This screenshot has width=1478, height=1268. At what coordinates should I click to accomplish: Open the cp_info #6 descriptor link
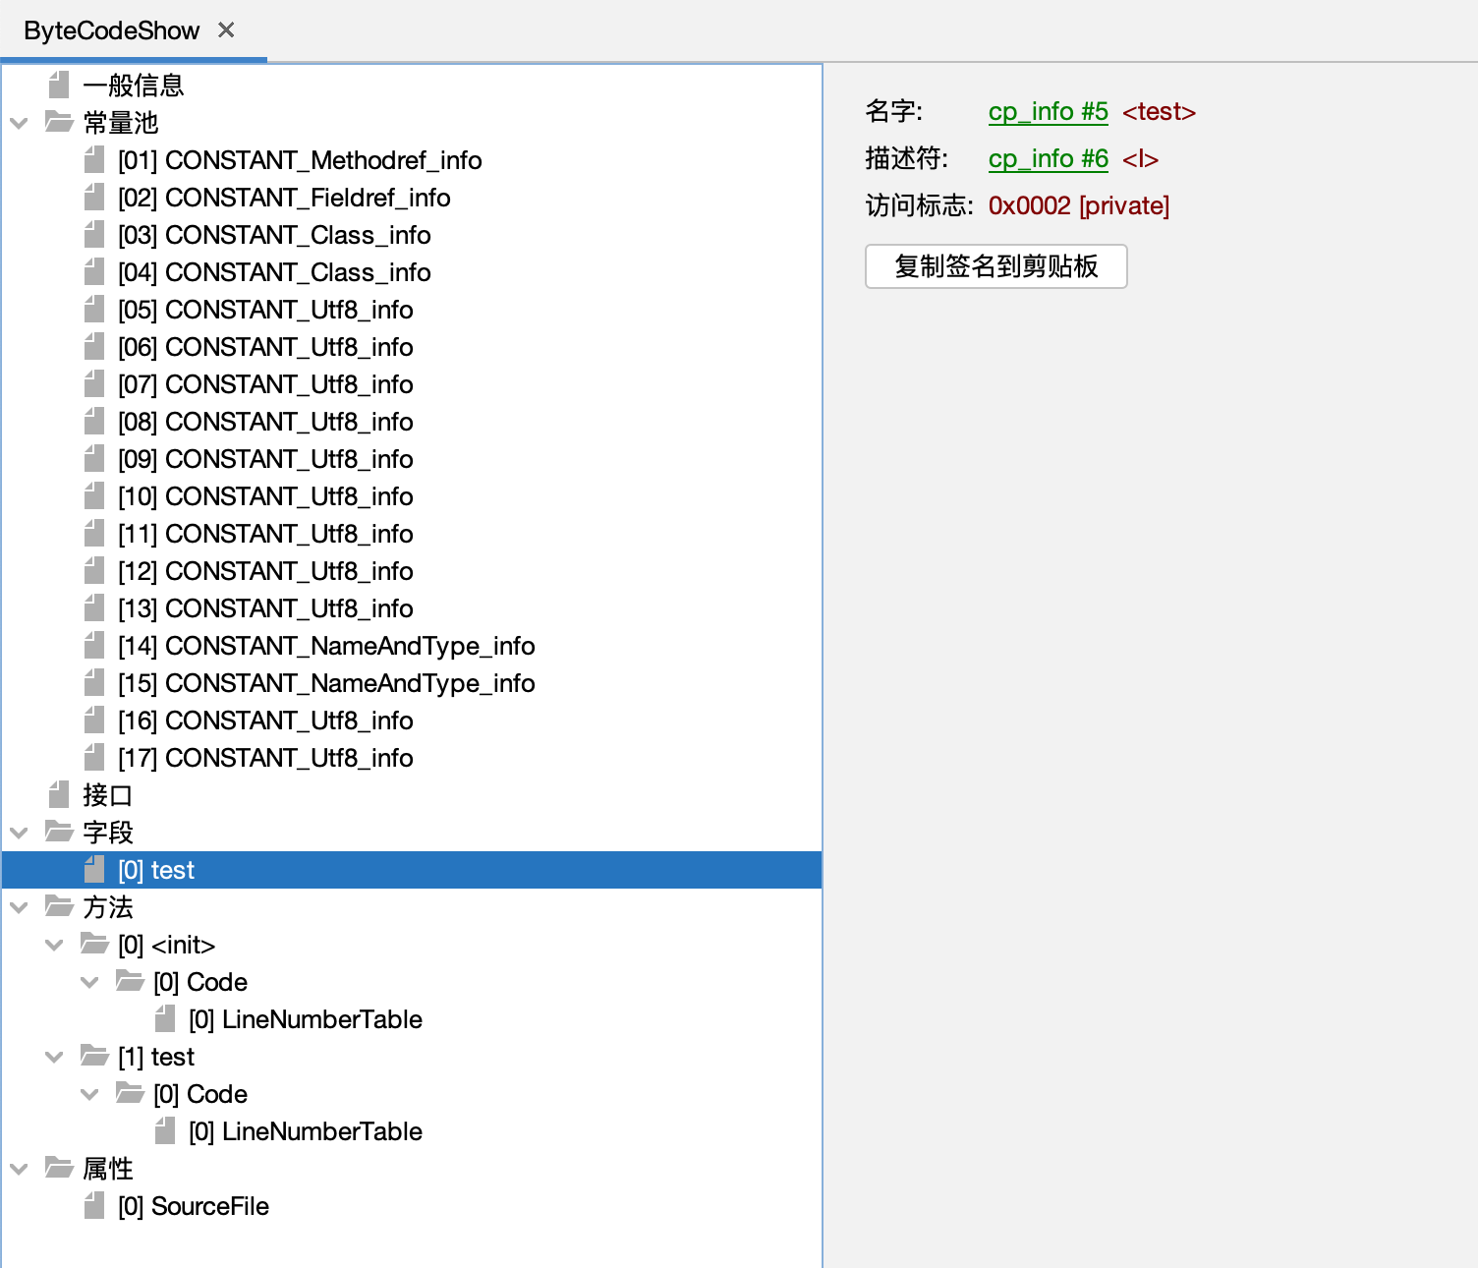pyautogui.click(x=1048, y=159)
